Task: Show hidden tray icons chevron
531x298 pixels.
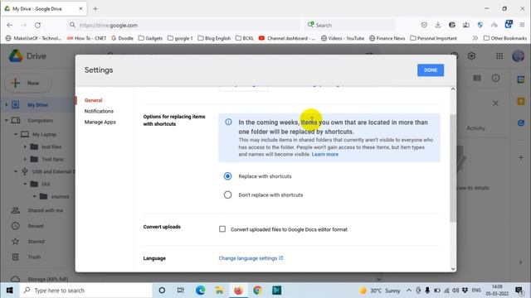Action: (409, 291)
